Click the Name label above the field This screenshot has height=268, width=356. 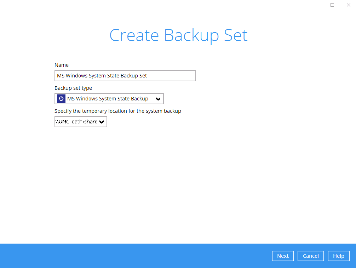click(62, 65)
